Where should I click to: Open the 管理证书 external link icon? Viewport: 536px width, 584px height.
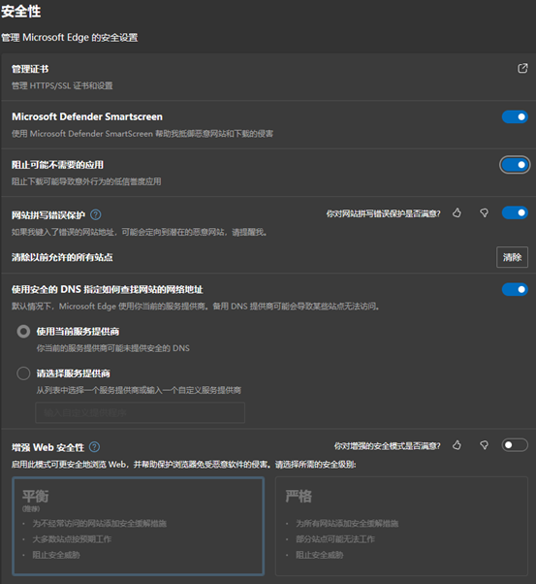[522, 68]
